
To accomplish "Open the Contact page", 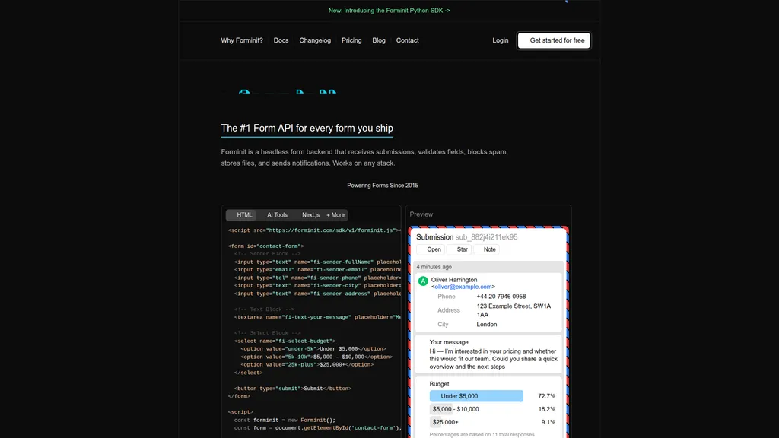I will (x=408, y=40).
